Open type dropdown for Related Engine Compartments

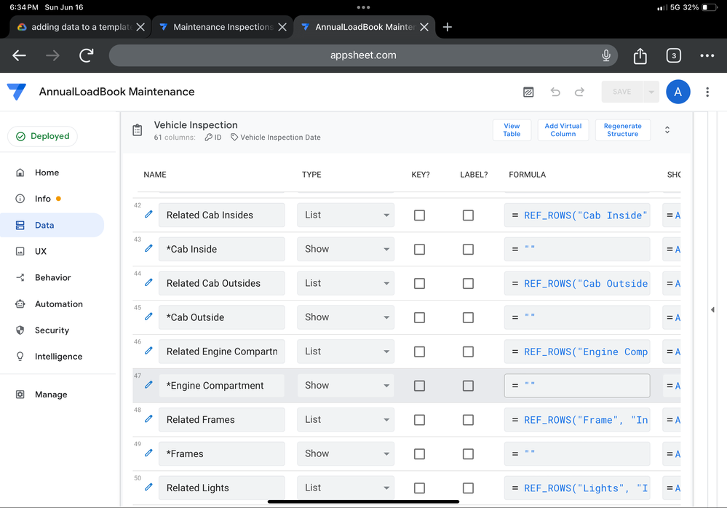pyautogui.click(x=346, y=352)
